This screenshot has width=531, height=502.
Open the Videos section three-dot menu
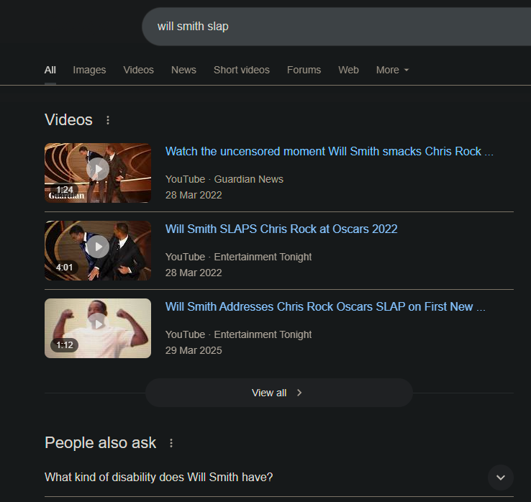[108, 120]
